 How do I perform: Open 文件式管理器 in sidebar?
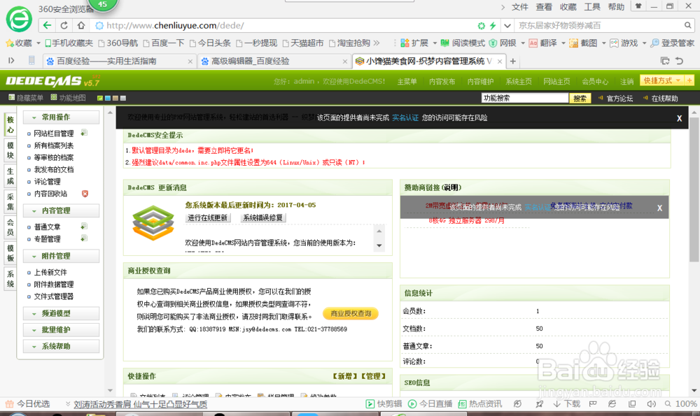click(54, 296)
